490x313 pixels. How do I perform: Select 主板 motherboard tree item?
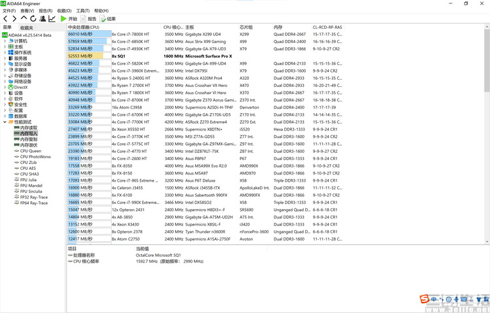point(16,46)
